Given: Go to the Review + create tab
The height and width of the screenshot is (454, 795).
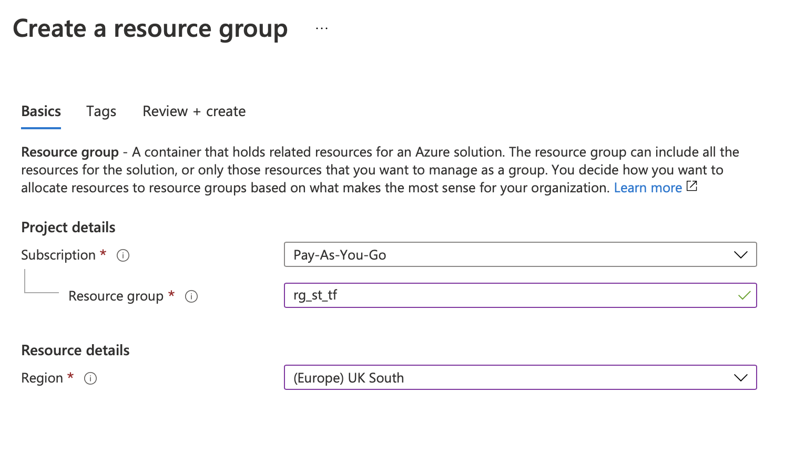Looking at the screenshot, I should [x=194, y=112].
